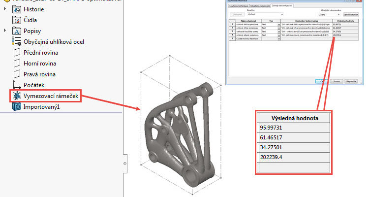The image size is (369, 197).
Task: Click the Výsledná hodnota column header in the dialog
Action: point(345,21)
